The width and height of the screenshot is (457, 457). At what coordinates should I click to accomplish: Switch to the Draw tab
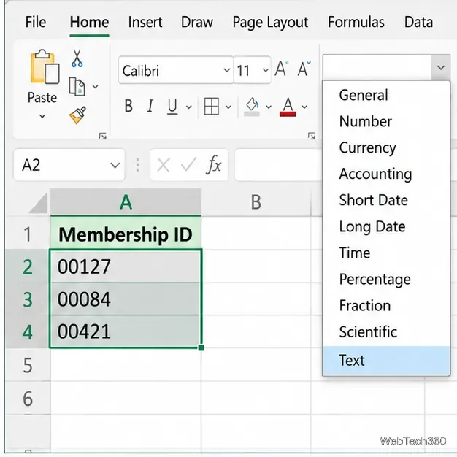pos(197,22)
